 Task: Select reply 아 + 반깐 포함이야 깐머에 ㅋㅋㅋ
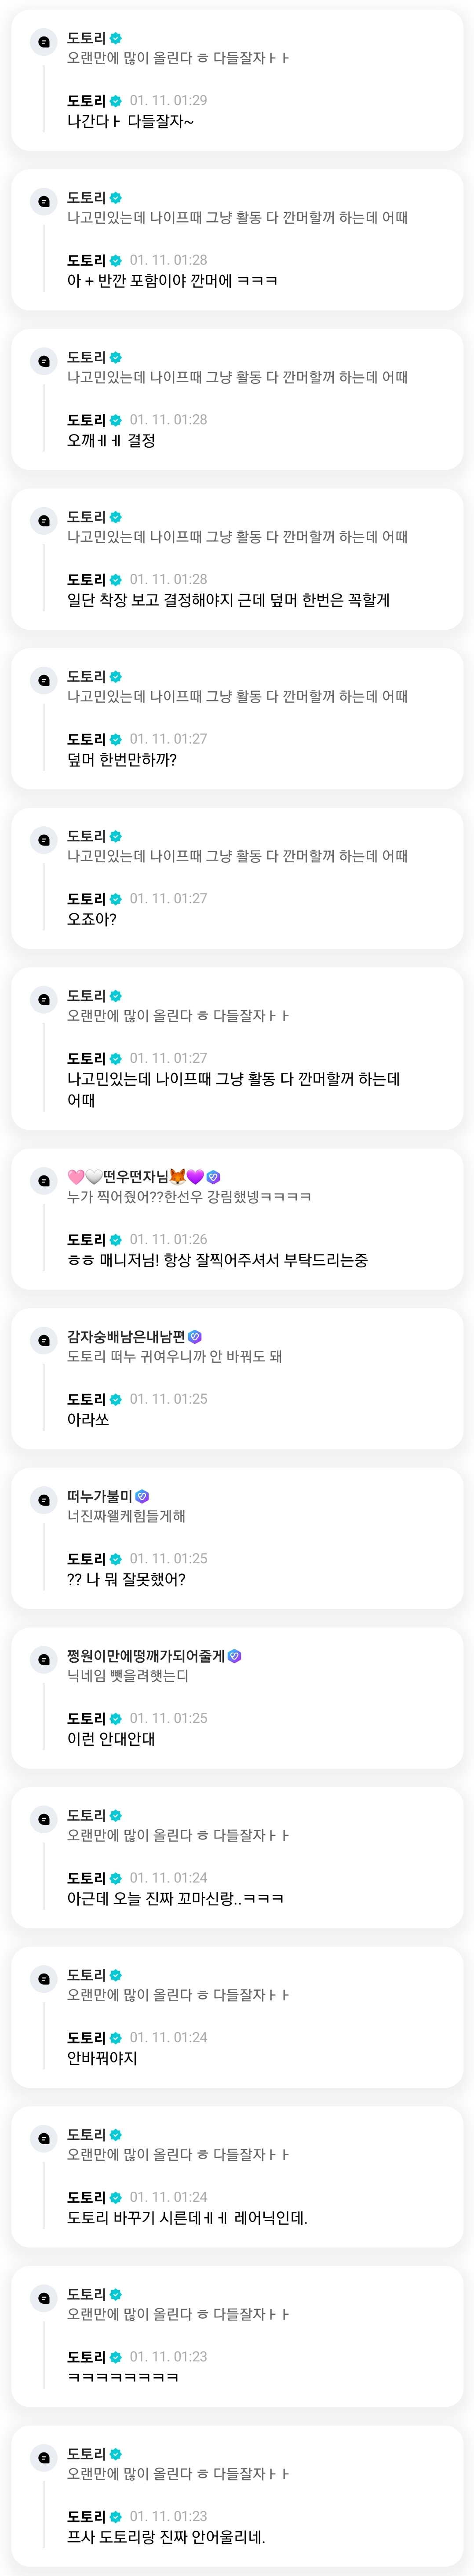(172, 281)
